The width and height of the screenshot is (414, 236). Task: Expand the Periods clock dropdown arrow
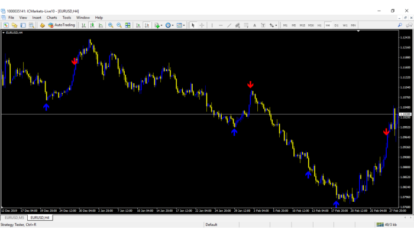click(173, 25)
